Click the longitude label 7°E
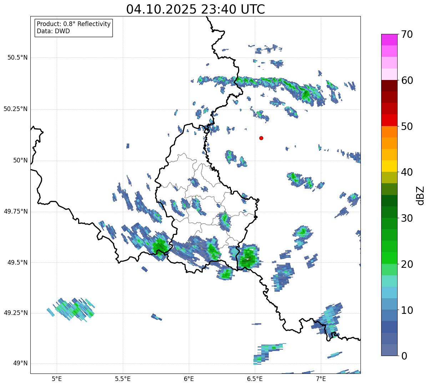429x386 pixels. (321, 379)
